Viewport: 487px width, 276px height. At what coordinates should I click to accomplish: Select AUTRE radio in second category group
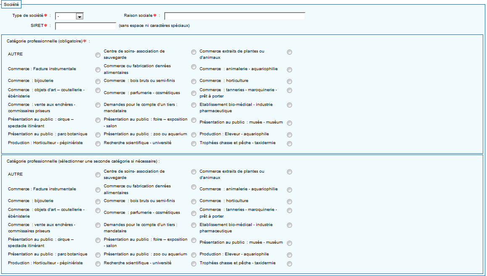click(98, 175)
